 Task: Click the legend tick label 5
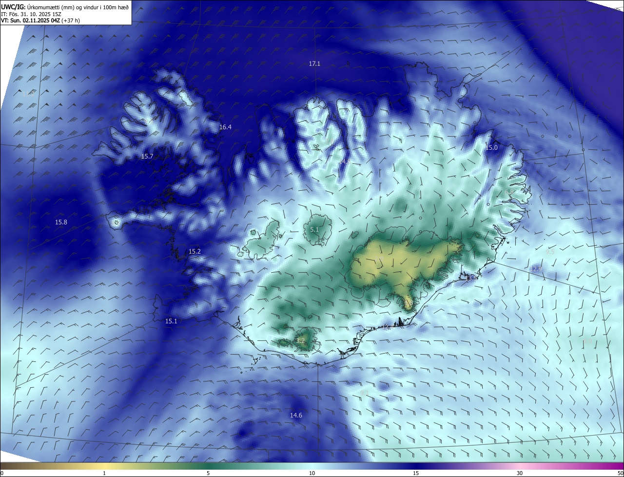[208, 473]
